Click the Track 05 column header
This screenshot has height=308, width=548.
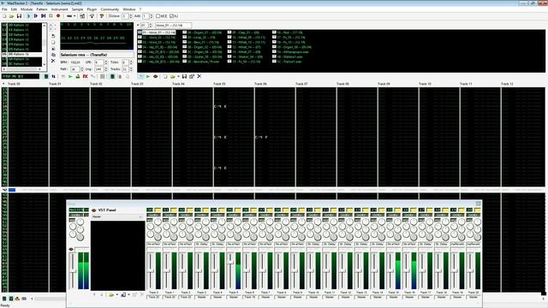click(219, 84)
